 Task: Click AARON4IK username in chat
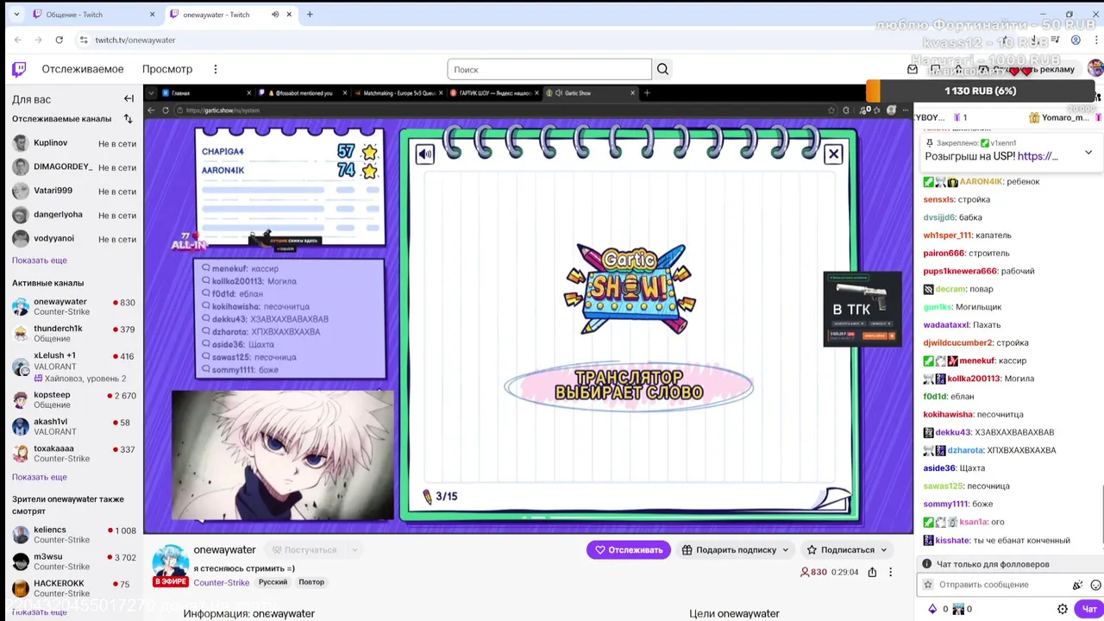point(982,182)
